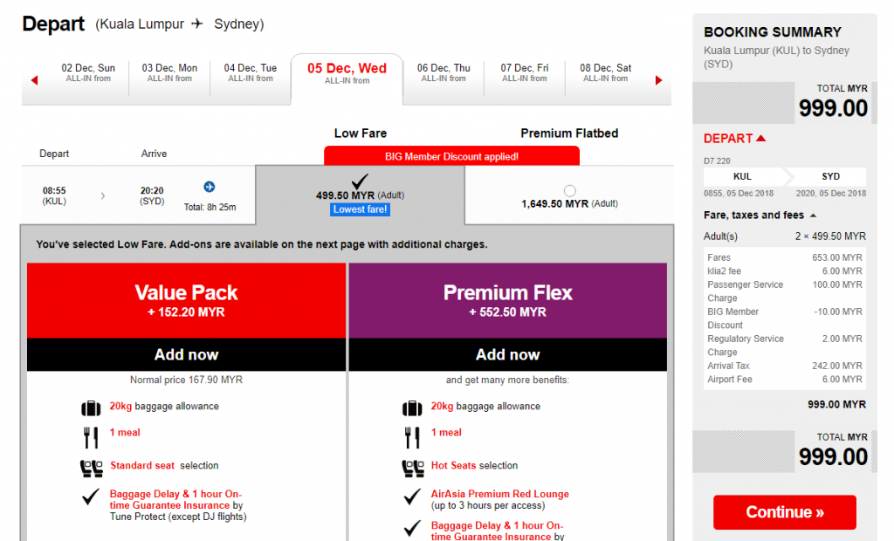
Task: Add the Value Pack with Add now
Action: [187, 355]
